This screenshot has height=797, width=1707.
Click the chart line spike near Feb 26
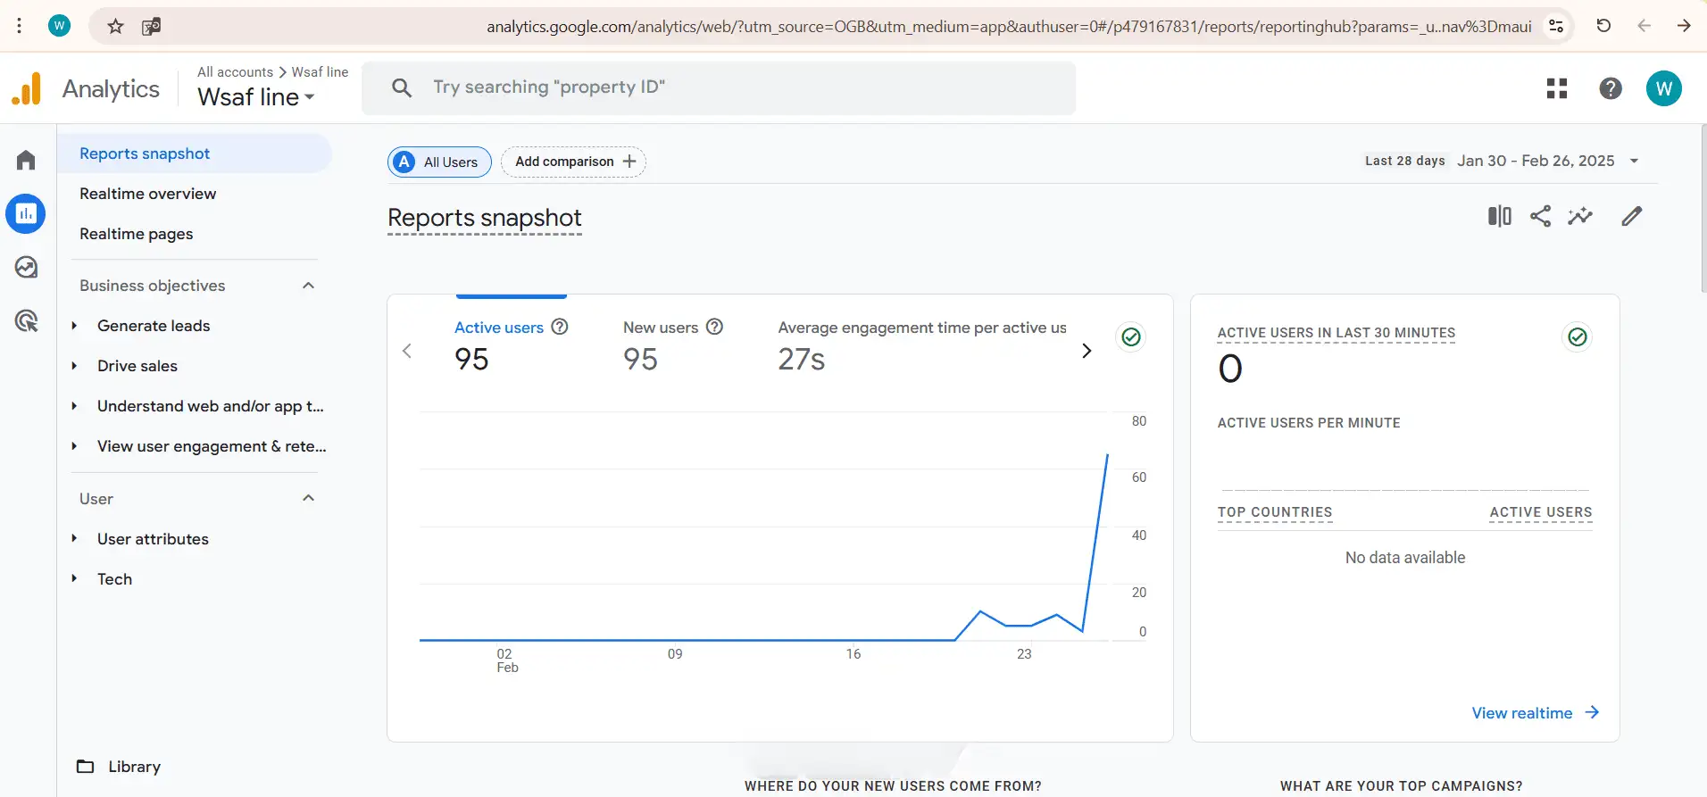[1107, 457]
